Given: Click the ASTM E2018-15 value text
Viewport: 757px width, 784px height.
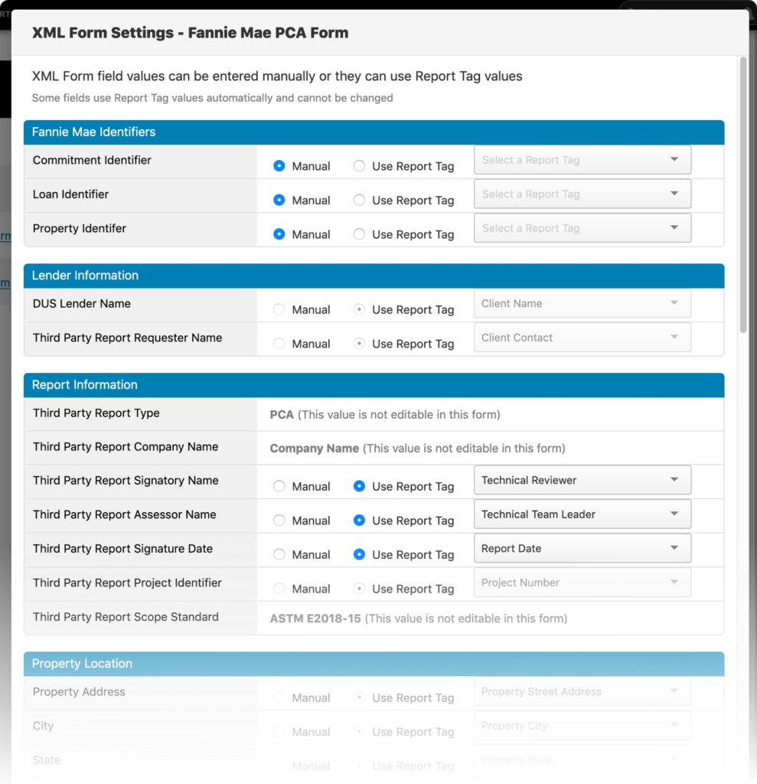Looking at the screenshot, I should click(x=315, y=619).
